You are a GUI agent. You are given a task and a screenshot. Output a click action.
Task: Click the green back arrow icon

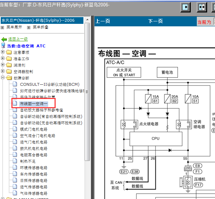tap(4, 39)
